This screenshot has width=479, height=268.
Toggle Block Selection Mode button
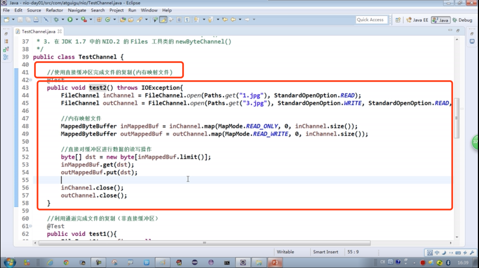point(179,19)
